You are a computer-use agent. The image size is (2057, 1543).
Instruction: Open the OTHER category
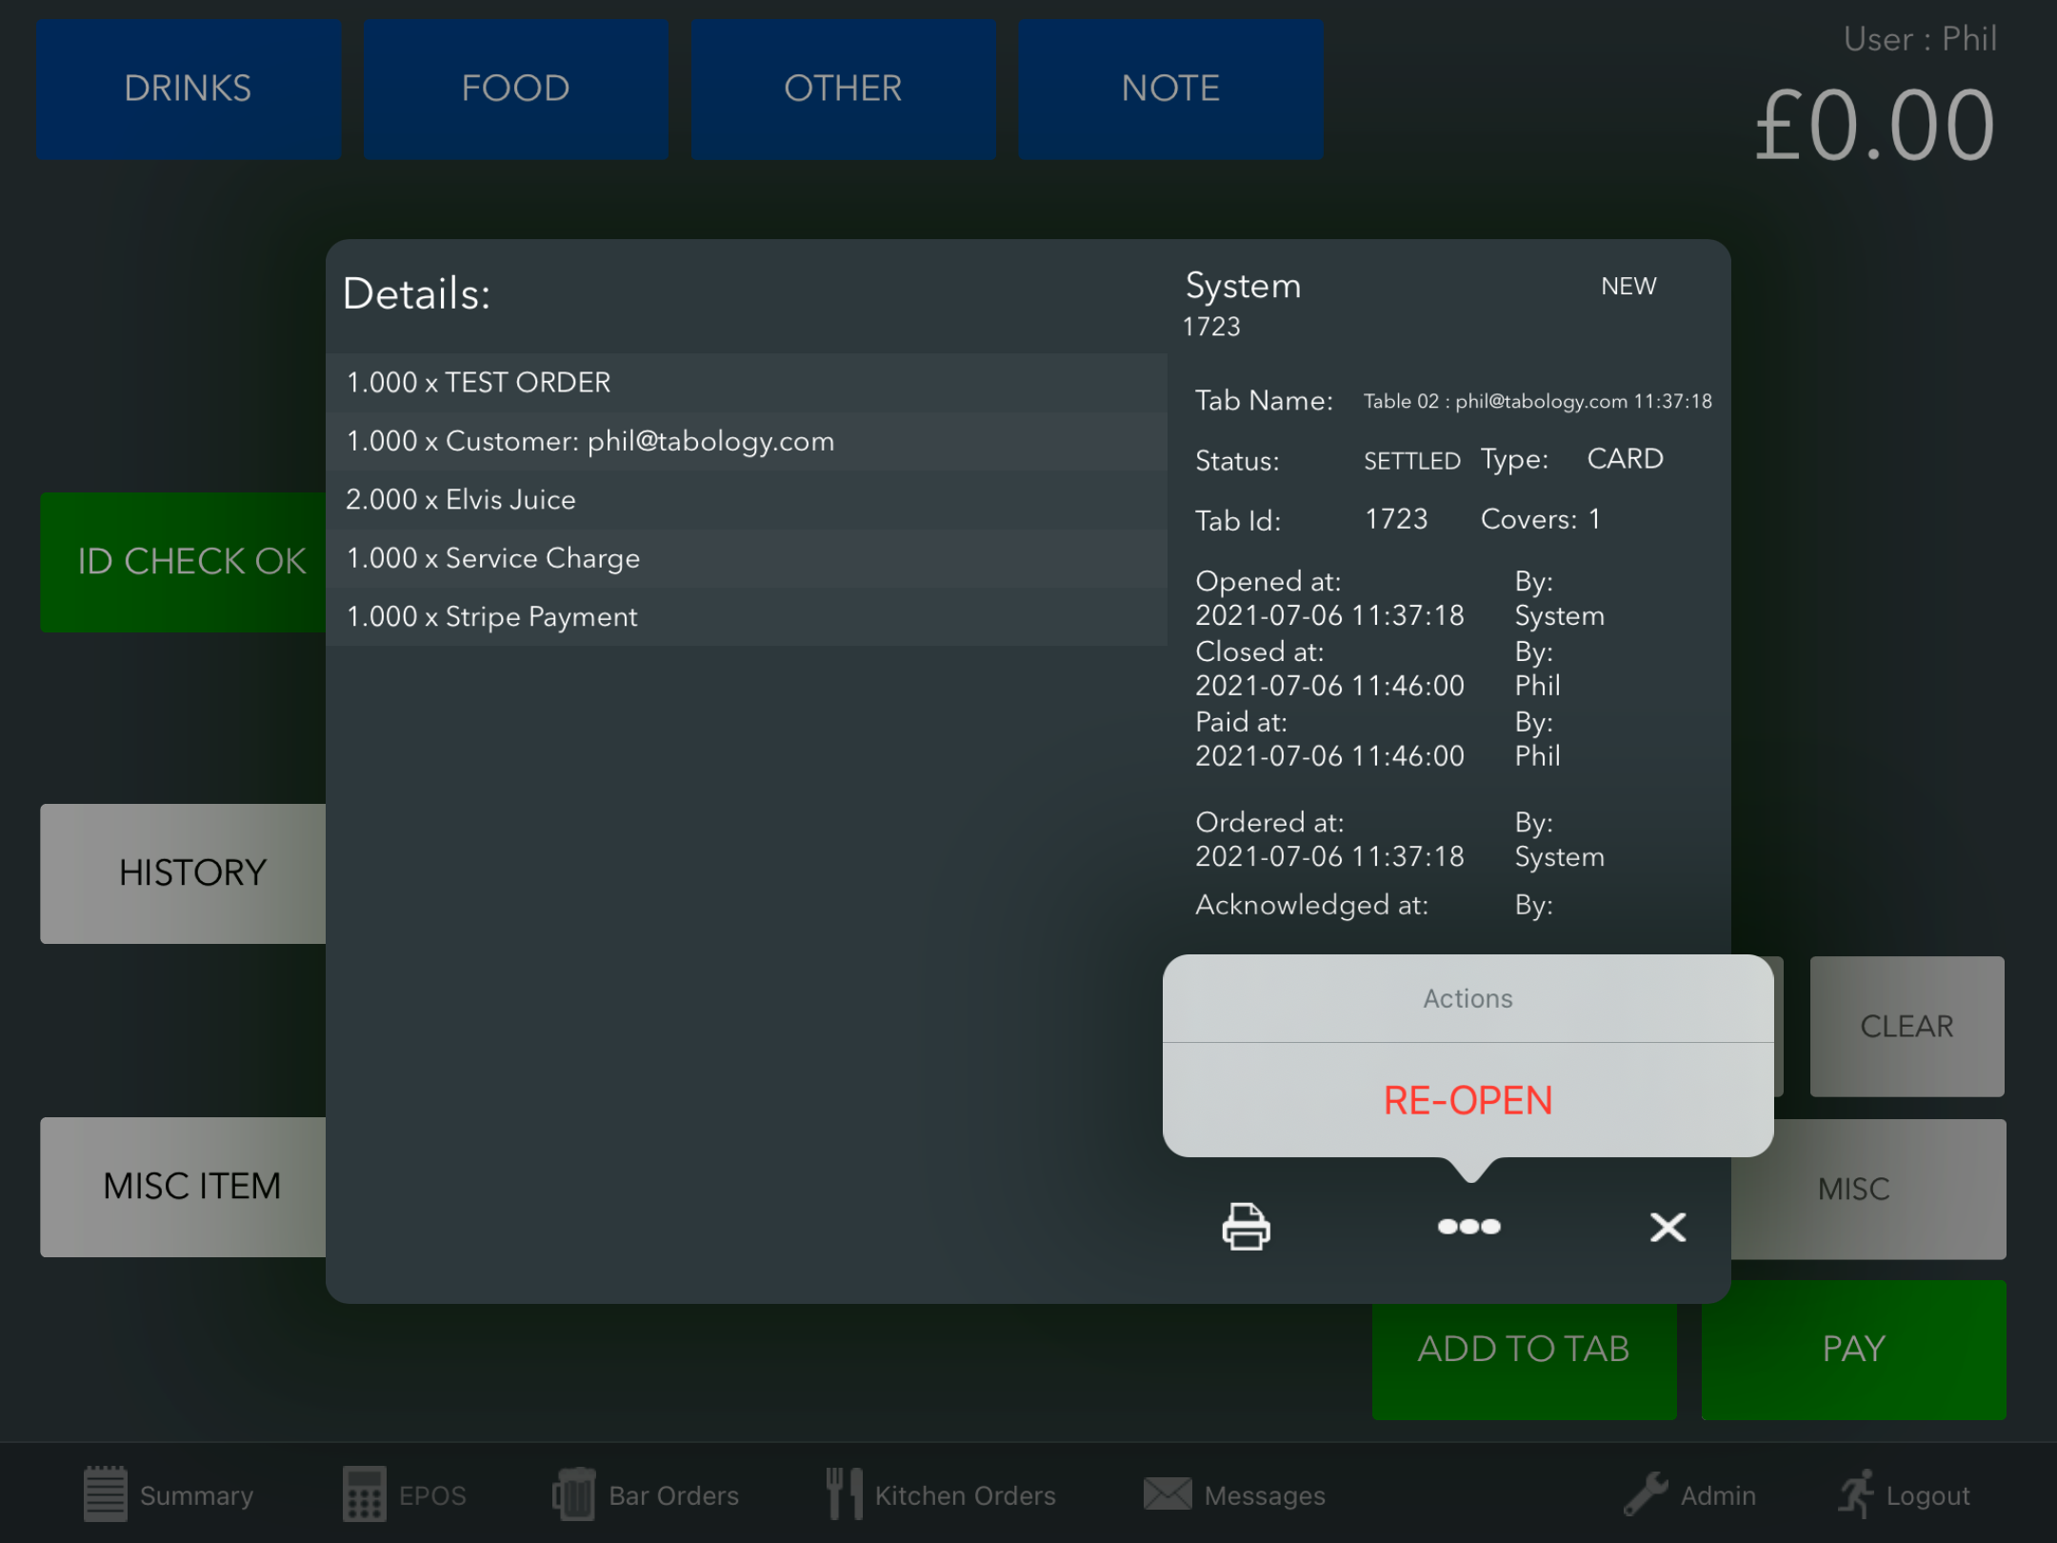[x=843, y=89]
